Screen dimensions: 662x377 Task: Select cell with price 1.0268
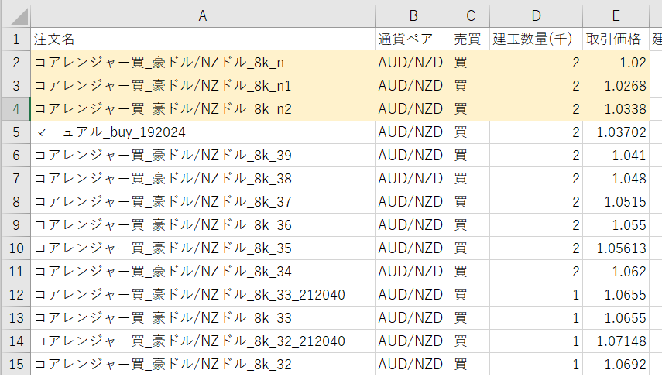coord(616,86)
